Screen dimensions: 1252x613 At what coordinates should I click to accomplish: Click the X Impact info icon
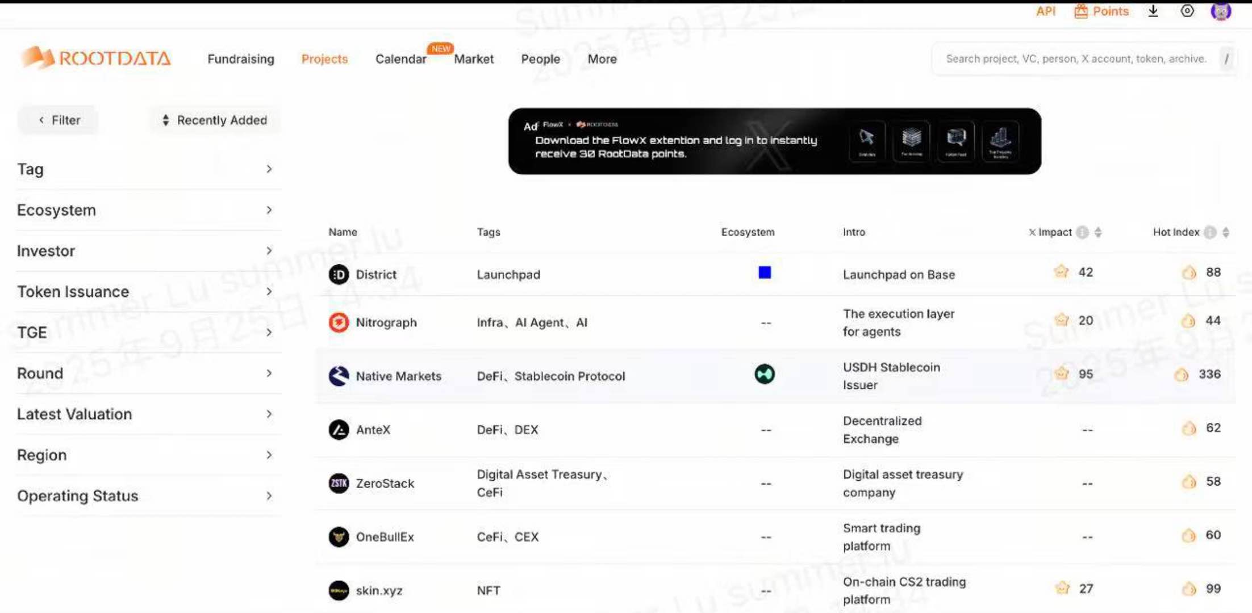click(1083, 232)
